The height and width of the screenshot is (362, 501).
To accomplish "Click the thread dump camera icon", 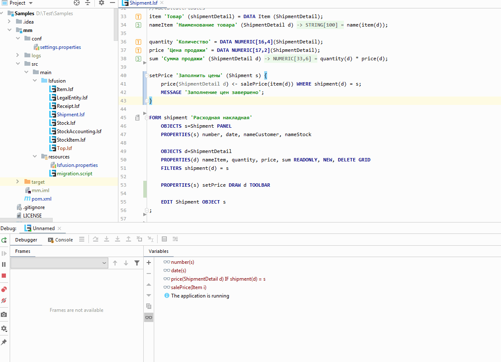I will [x=4, y=314].
